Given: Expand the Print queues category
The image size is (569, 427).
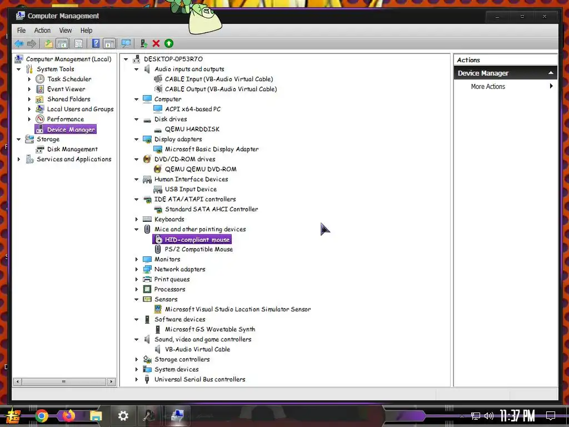Looking at the screenshot, I should click(x=137, y=279).
